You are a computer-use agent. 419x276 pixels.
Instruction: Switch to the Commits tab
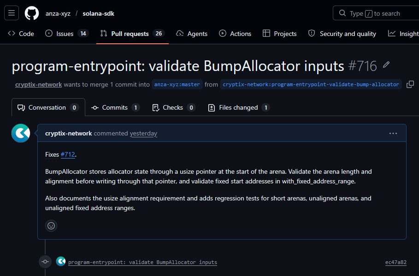115,107
